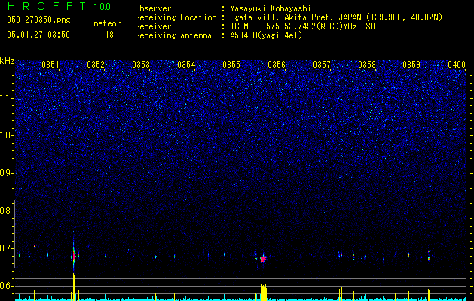Click the red meteor echo before 0356
Image resolution: width=474 pixels, height=301 pixels.
(264, 258)
